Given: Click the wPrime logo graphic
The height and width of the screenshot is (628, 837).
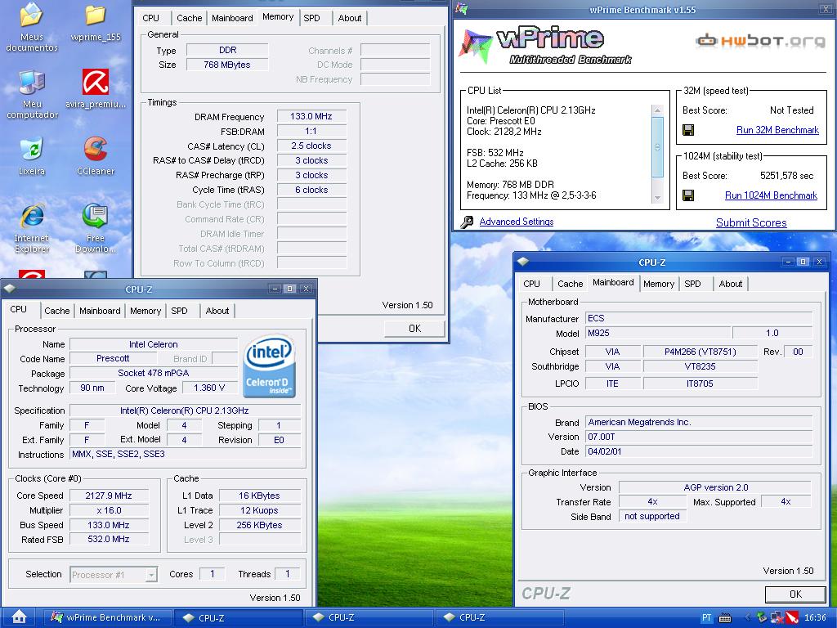Looking at the screenshot, I should (x=545, y=46).
